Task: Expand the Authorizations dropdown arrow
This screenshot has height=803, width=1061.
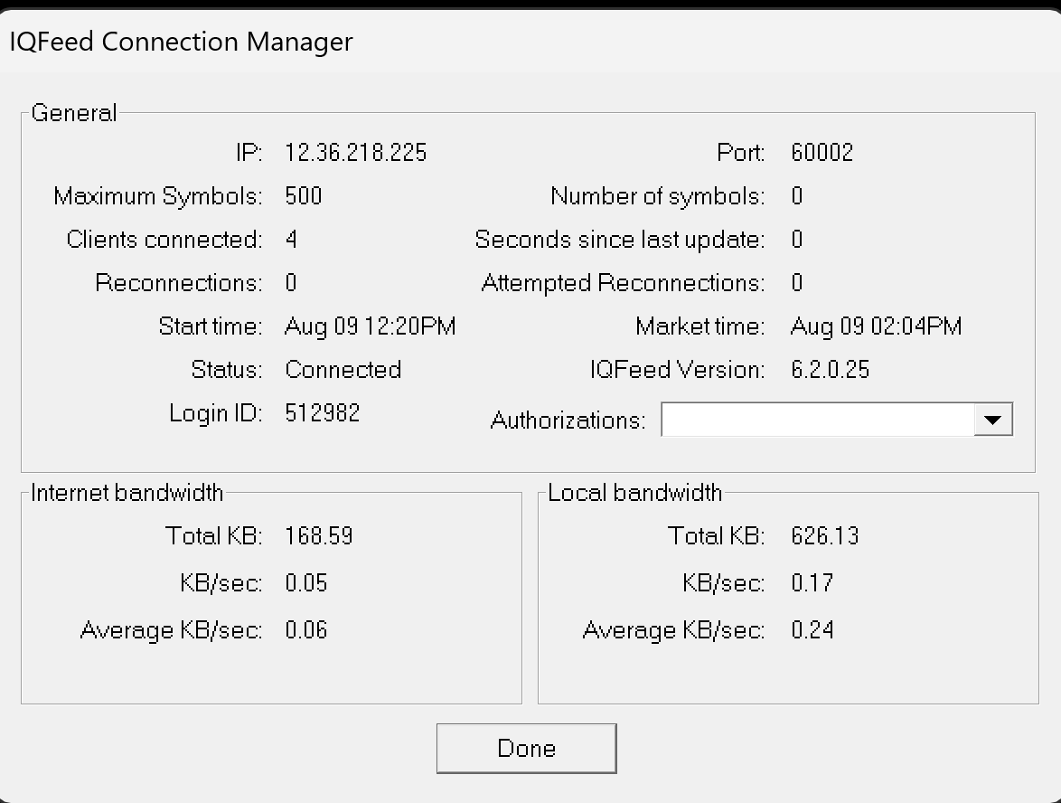Action: (992, 420)
